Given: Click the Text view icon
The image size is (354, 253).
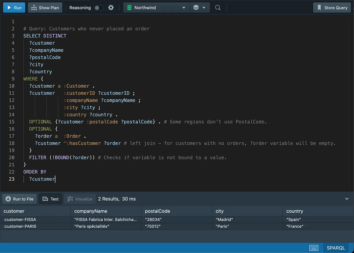Looking at the screenshot, I should click(x=45, y=199).
